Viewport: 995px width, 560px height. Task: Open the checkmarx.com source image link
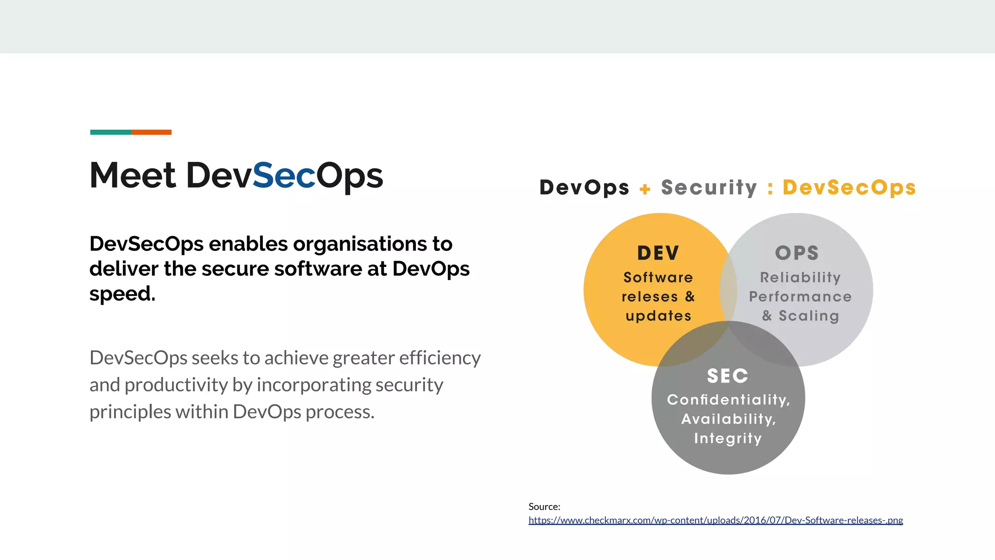click(x=716, y=520)
